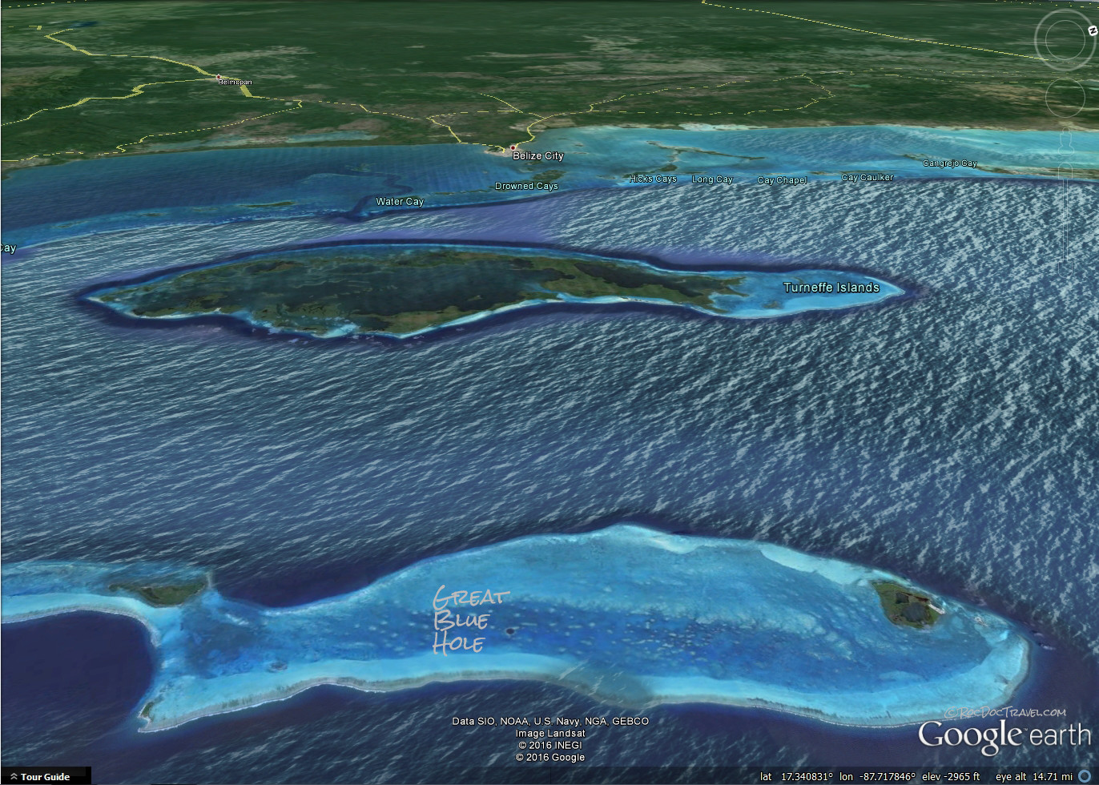Click the Move joystick navigation control

pyautogui.click(x=1065, y=96)
